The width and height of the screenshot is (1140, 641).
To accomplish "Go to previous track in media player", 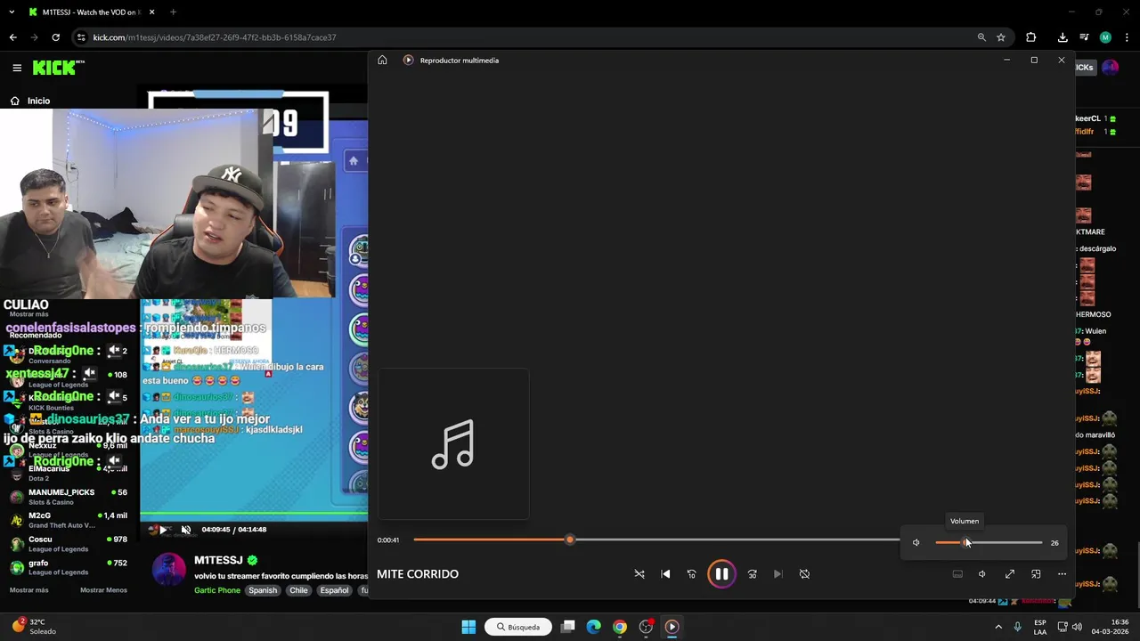I will tap(665, 574).
